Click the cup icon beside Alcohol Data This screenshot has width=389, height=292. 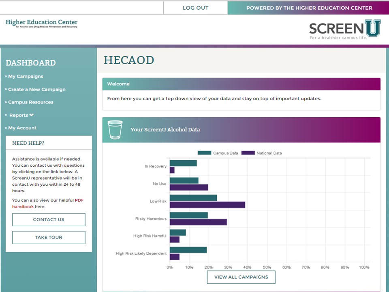115,130
